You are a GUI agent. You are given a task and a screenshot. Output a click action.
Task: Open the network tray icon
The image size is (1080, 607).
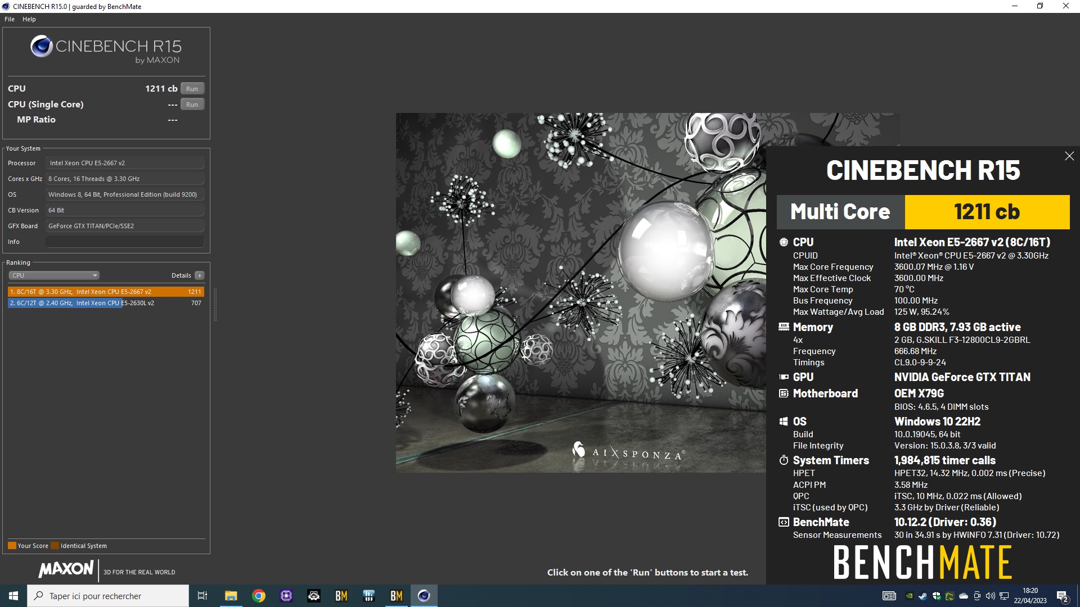tap(1004, 596)
